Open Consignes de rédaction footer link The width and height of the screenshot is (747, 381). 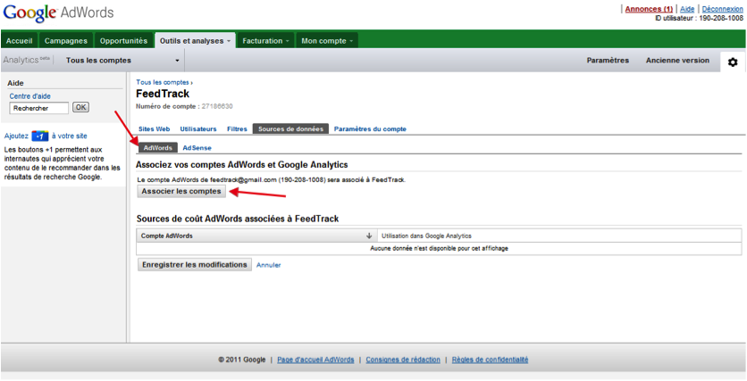[x=403, y=360]
